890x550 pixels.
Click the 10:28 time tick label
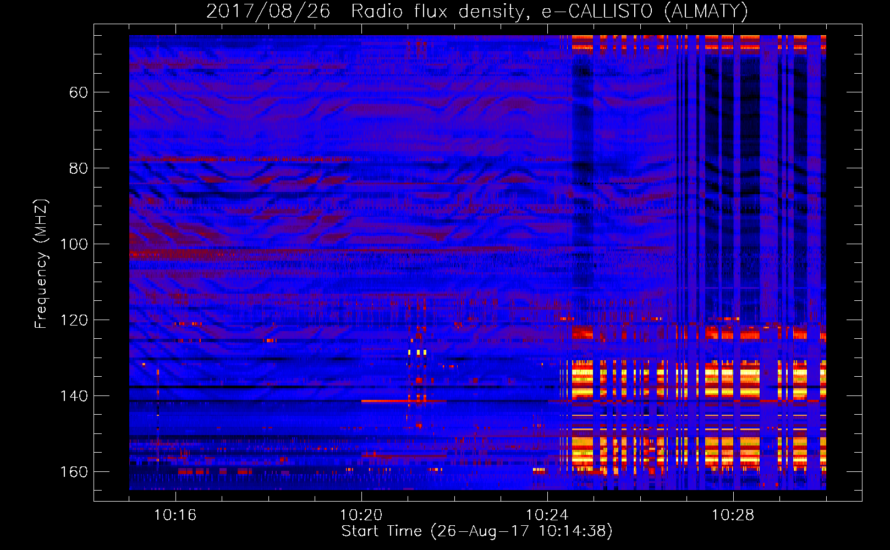pyautogui.click(x=733, y=515)
